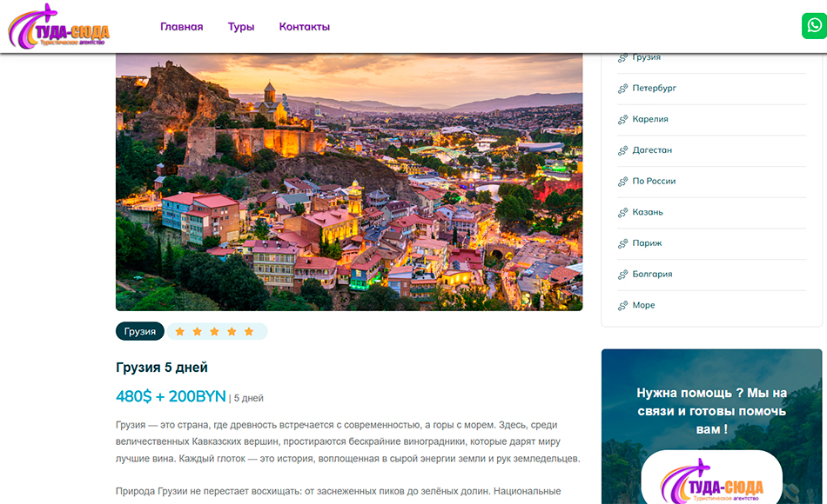Viewport: 827px width, 504px height.
Task: Open the Контакты menu item
Action: point(304,27)
